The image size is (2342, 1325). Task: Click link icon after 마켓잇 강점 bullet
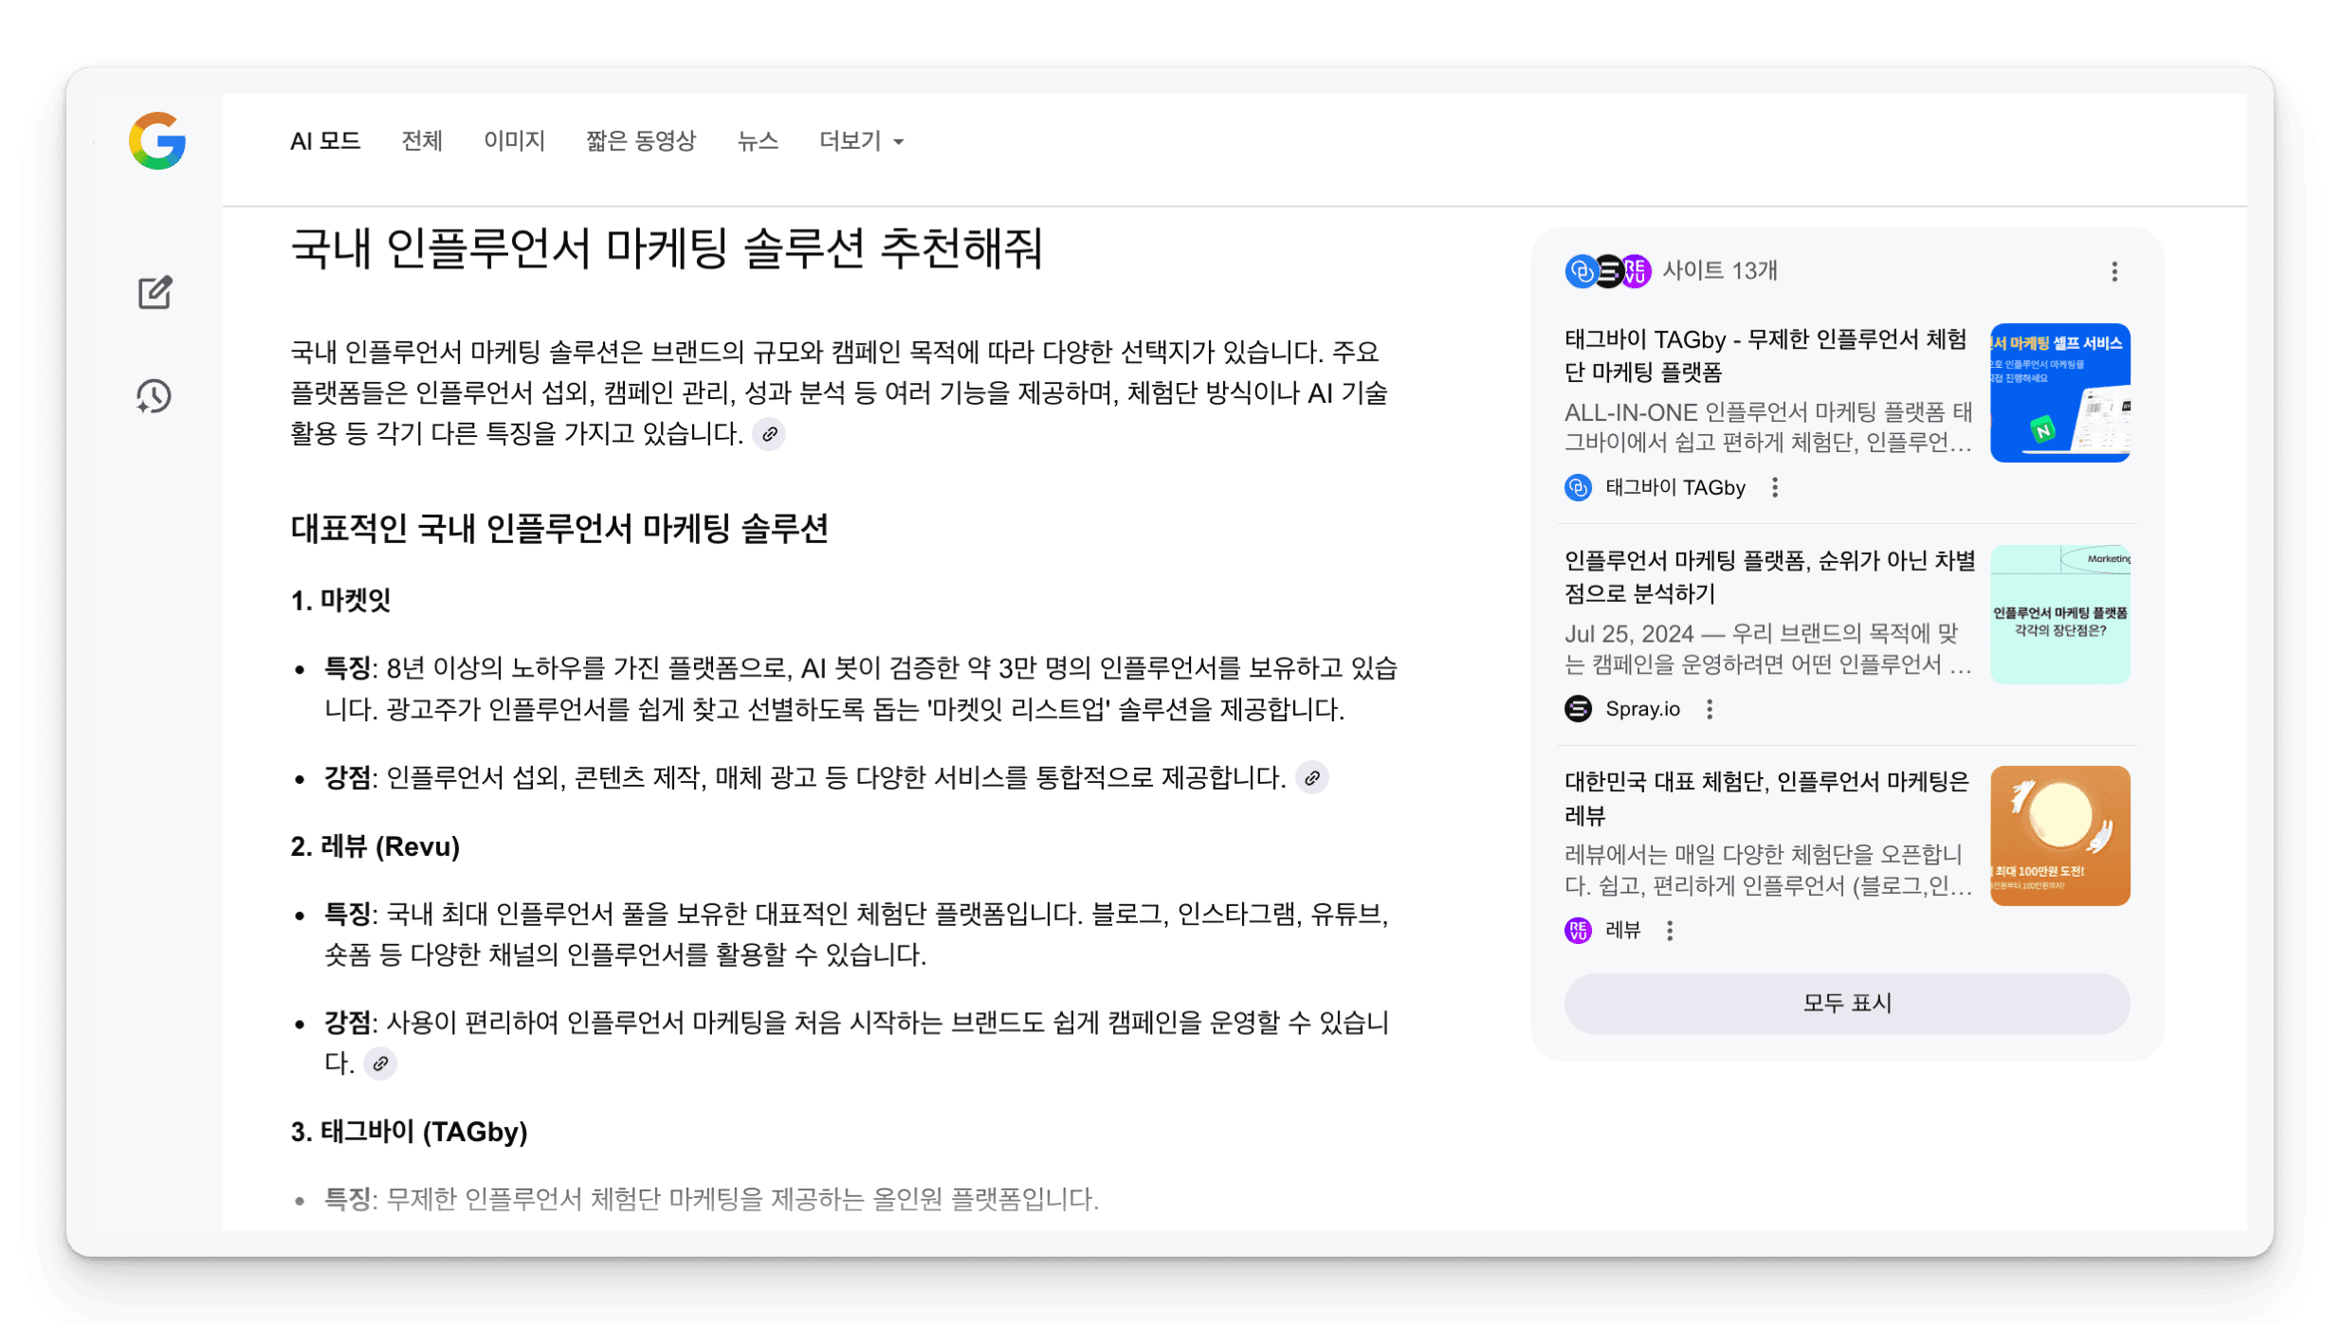(x=1312, y=778)
